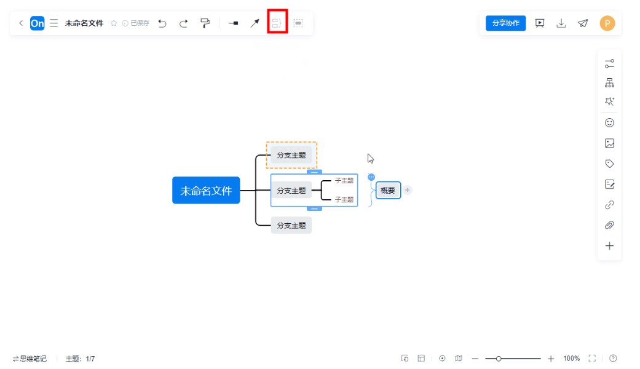Open the structure layout icon in sidebar

click(x=609, y=83)
